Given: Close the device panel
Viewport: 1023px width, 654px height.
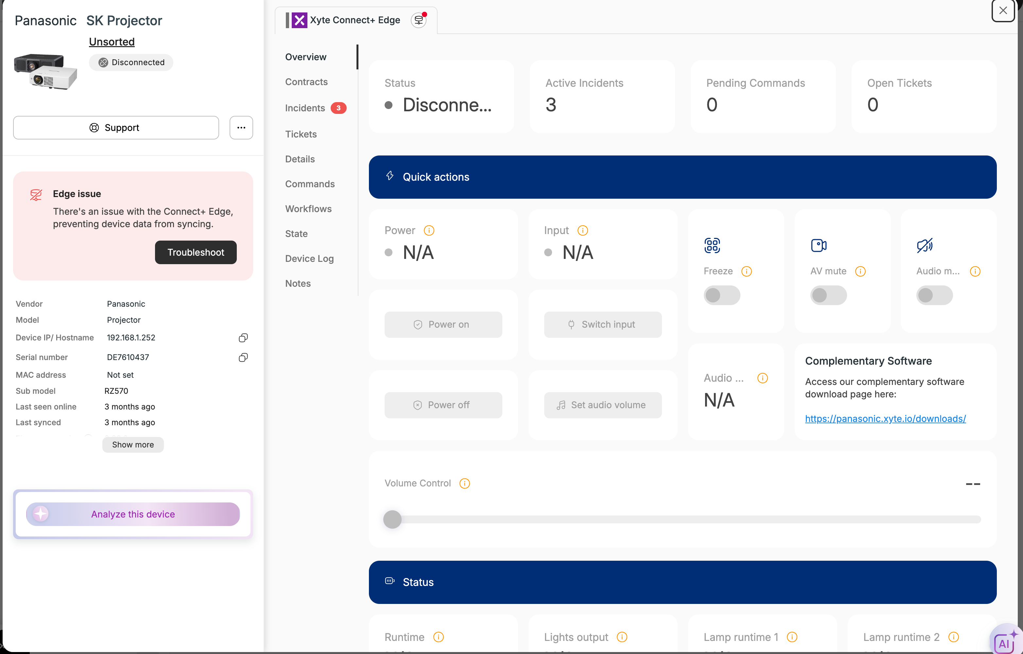Looking at the screenshot, I should (x=1003, y=10).
